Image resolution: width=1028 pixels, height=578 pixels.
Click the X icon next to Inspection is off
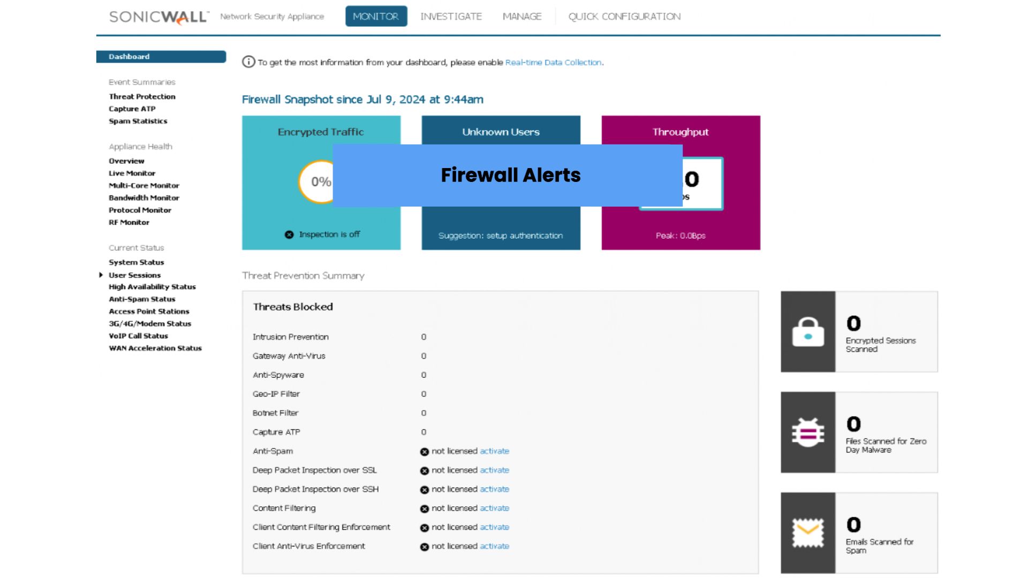[x=289, y=234]
